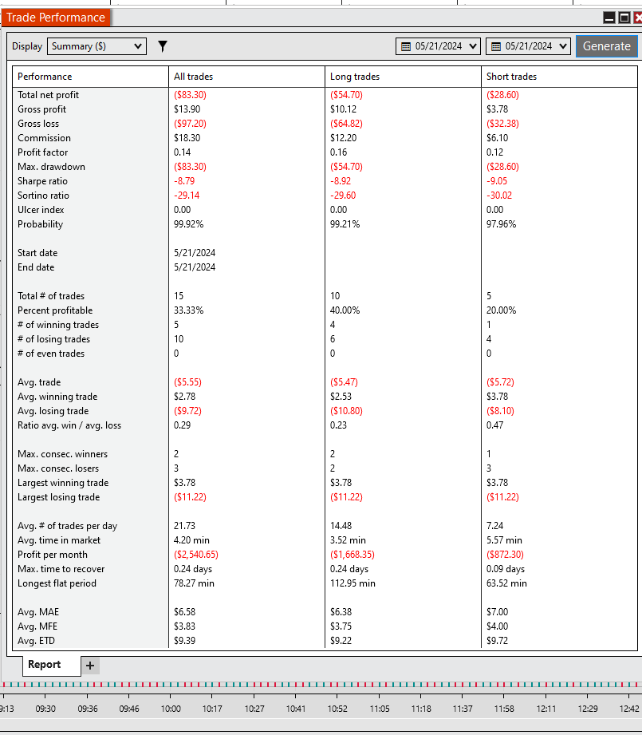This screenshot has height=735, width=642.
Task: Click the Max. consec. winners label
Action: pos(63,454)
